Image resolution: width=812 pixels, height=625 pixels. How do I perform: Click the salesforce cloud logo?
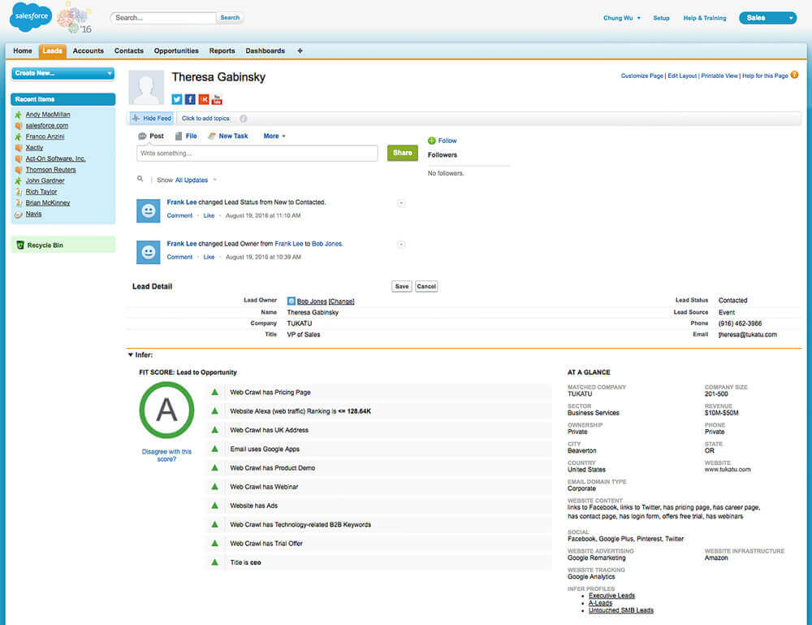pyautogui.click(x=31, y=16)
